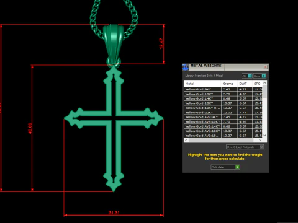Select the 31.31 width dimension label
Viewport: 298px width, 223px height.
114,212
